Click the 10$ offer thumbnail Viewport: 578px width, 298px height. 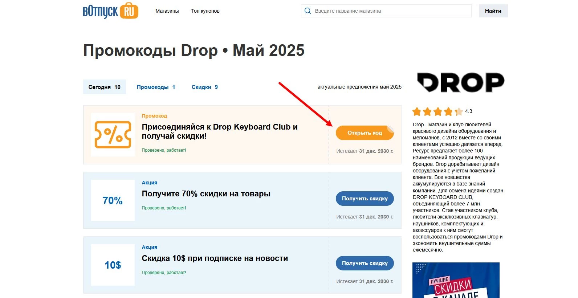[x=113, y=265]
